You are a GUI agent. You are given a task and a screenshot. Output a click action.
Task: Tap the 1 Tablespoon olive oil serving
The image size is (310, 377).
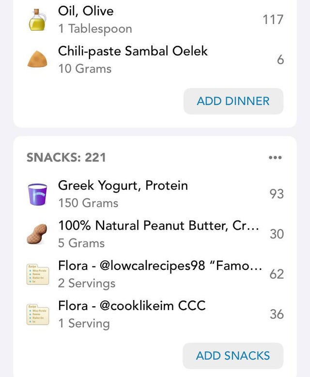pos(95,29)
